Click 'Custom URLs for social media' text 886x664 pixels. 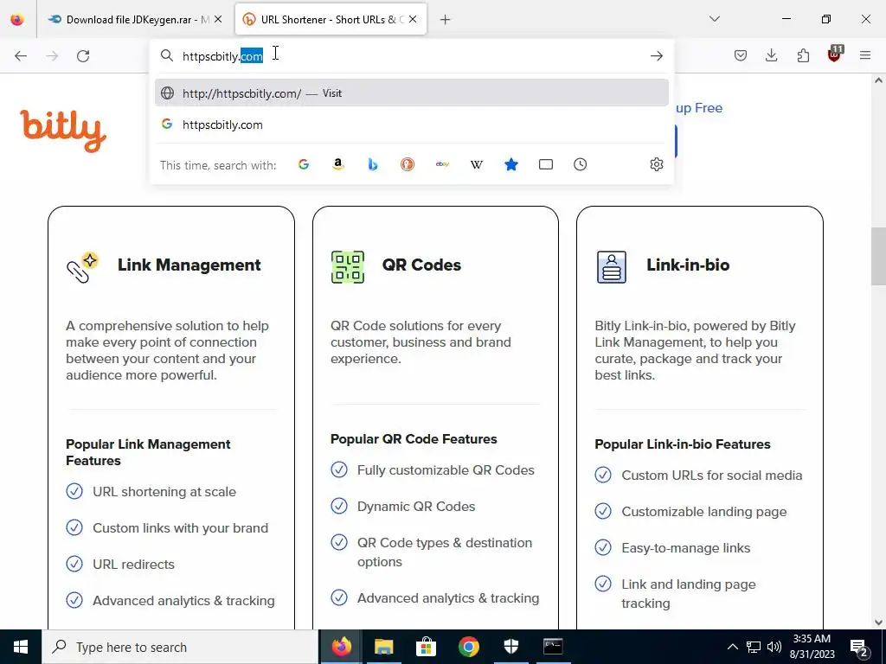[712, 476]
